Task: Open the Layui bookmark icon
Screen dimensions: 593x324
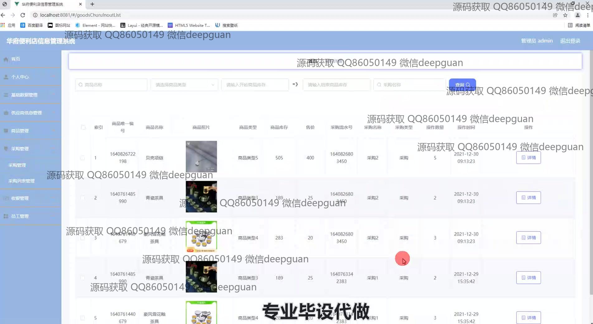Action: pyautogui.click(x=123, y=25)
